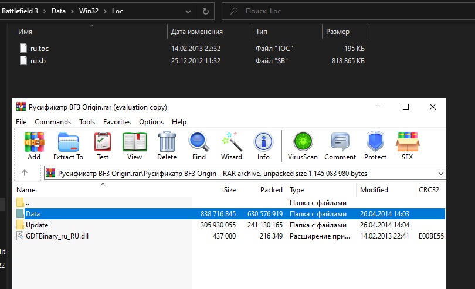Navigate to Win32 in breadcrumb
The width and height of the screenshot is (475, 289).
pyautogui.click(x=89, y=11)
